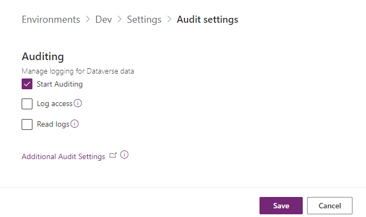Viewport: 366px width, 217px height.
Task: Click the info icon beside Log access
Action: [78, 103]
